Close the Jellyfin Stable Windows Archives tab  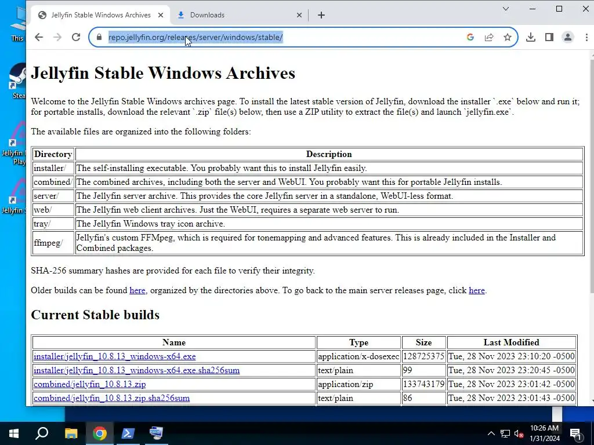tap(161, 15)
